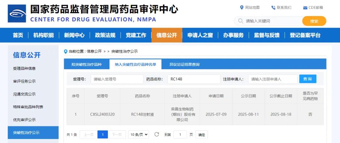
Task: Select page 1 in pagination
Action: click(103, 135)
